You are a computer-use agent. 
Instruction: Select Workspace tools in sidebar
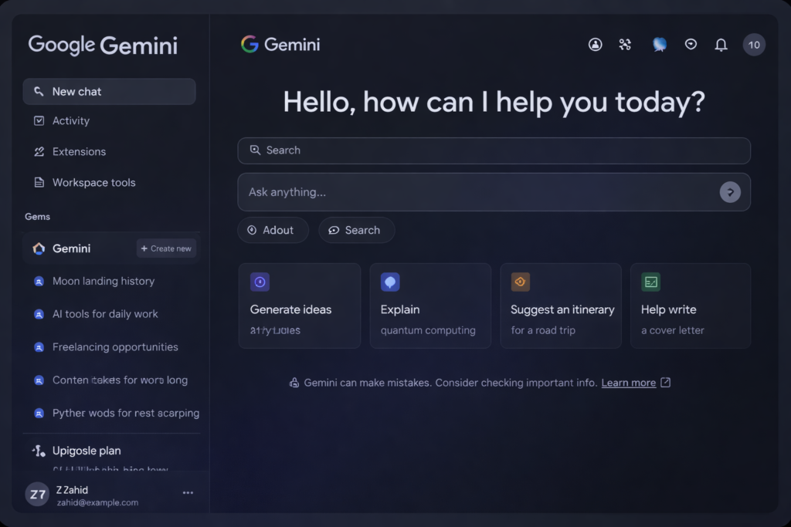tap(93, 183)
